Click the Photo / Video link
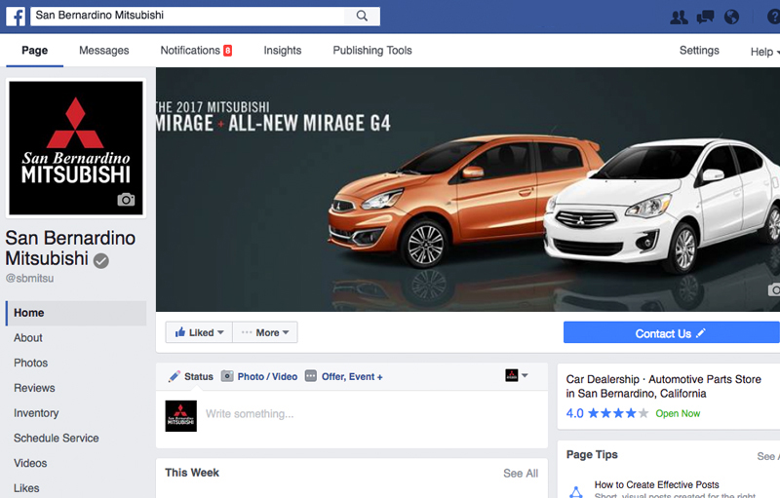Viewport: 780px width, 498px height. coord(267,377)
